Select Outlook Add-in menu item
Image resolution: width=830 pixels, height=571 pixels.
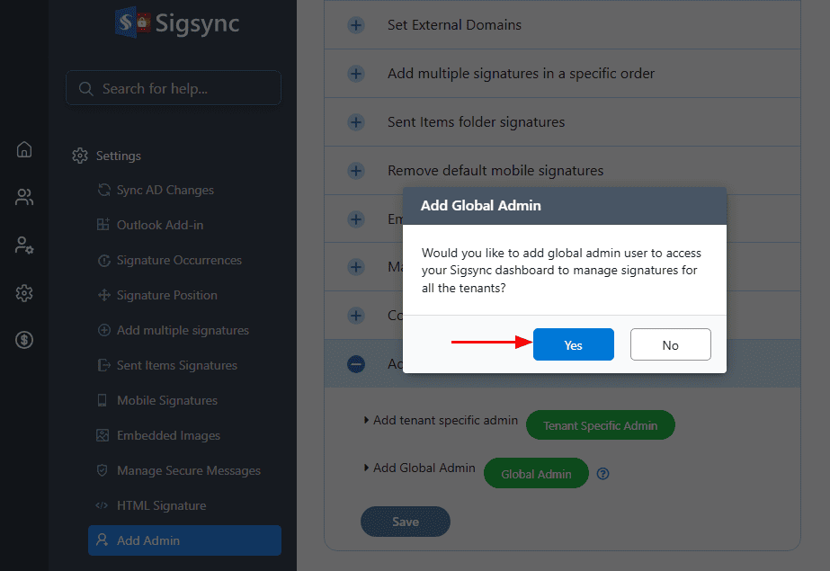coord(159,225)
